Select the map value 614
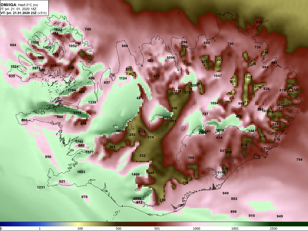The height and width of the screenshot is (231, 308). [x=219, y=138]
